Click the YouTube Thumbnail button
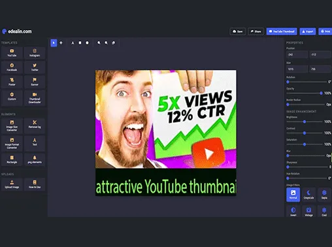 [x=282, y=31]
